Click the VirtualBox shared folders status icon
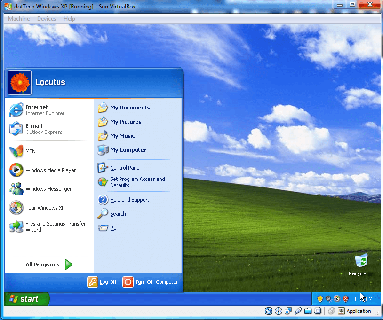Screen dimensions: 383x320 pos(308,311)
